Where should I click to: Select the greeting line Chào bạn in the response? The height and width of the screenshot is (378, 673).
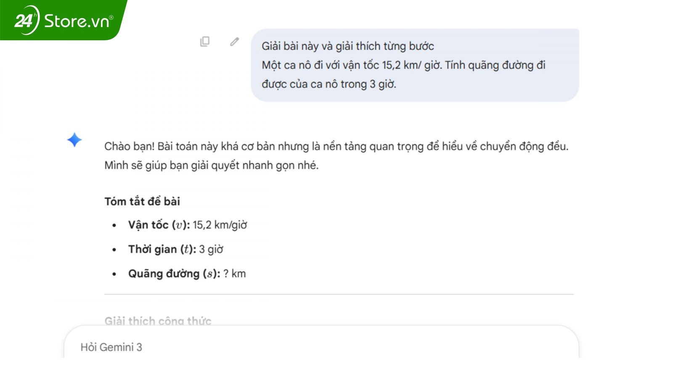(126, 146)
